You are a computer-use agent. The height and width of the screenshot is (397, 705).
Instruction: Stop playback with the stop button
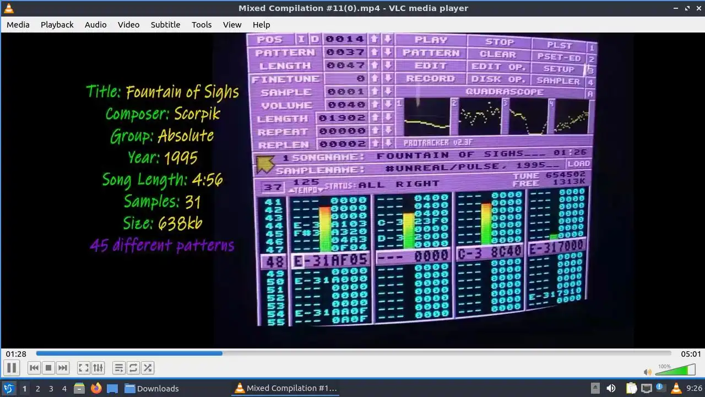click(48, 368)
